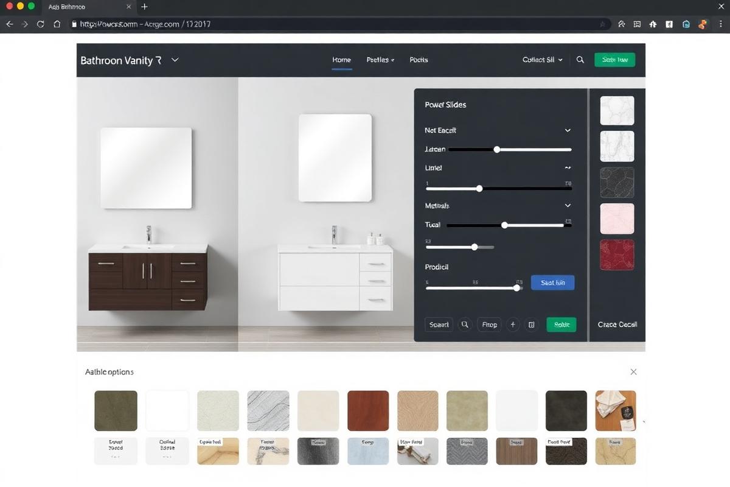Click the grid icon next to the plus icon
730x487 pixels.
[531, 324]
